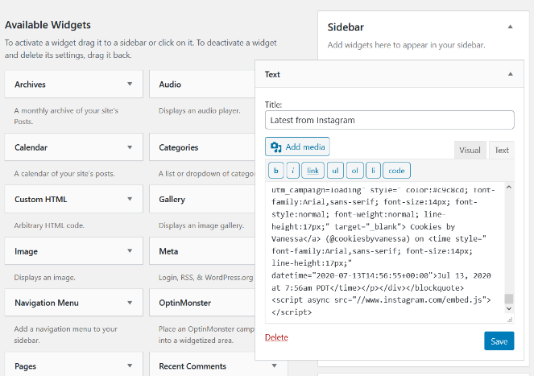Switch to the Text editor tab

tap(502, 151)
